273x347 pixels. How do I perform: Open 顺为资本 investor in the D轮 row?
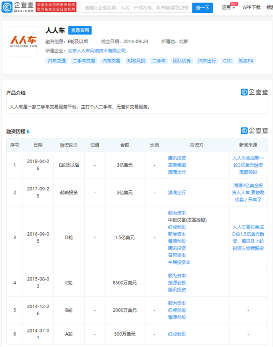tap(177, 213)
